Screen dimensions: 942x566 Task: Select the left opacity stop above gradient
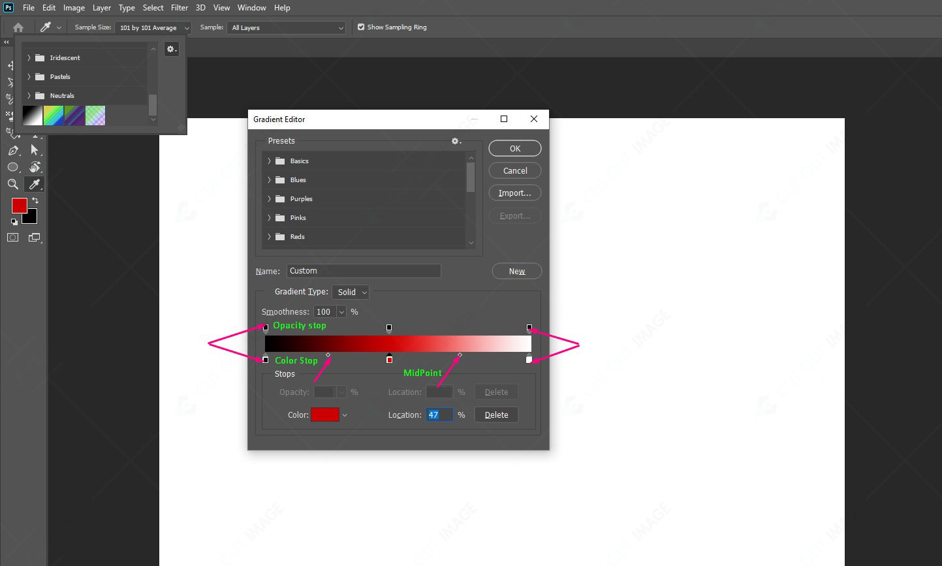click(x=265, y=328)
